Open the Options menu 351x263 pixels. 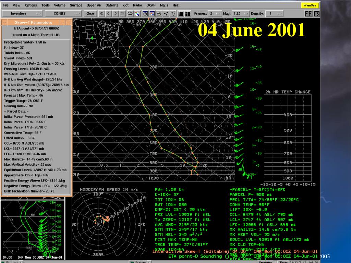coord(31,5)
